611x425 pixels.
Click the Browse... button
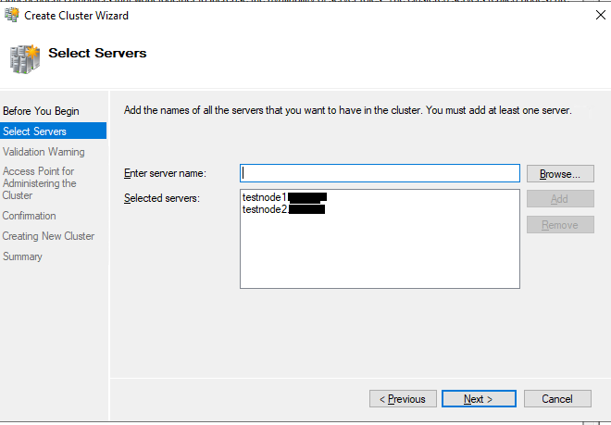click(560, 174)
